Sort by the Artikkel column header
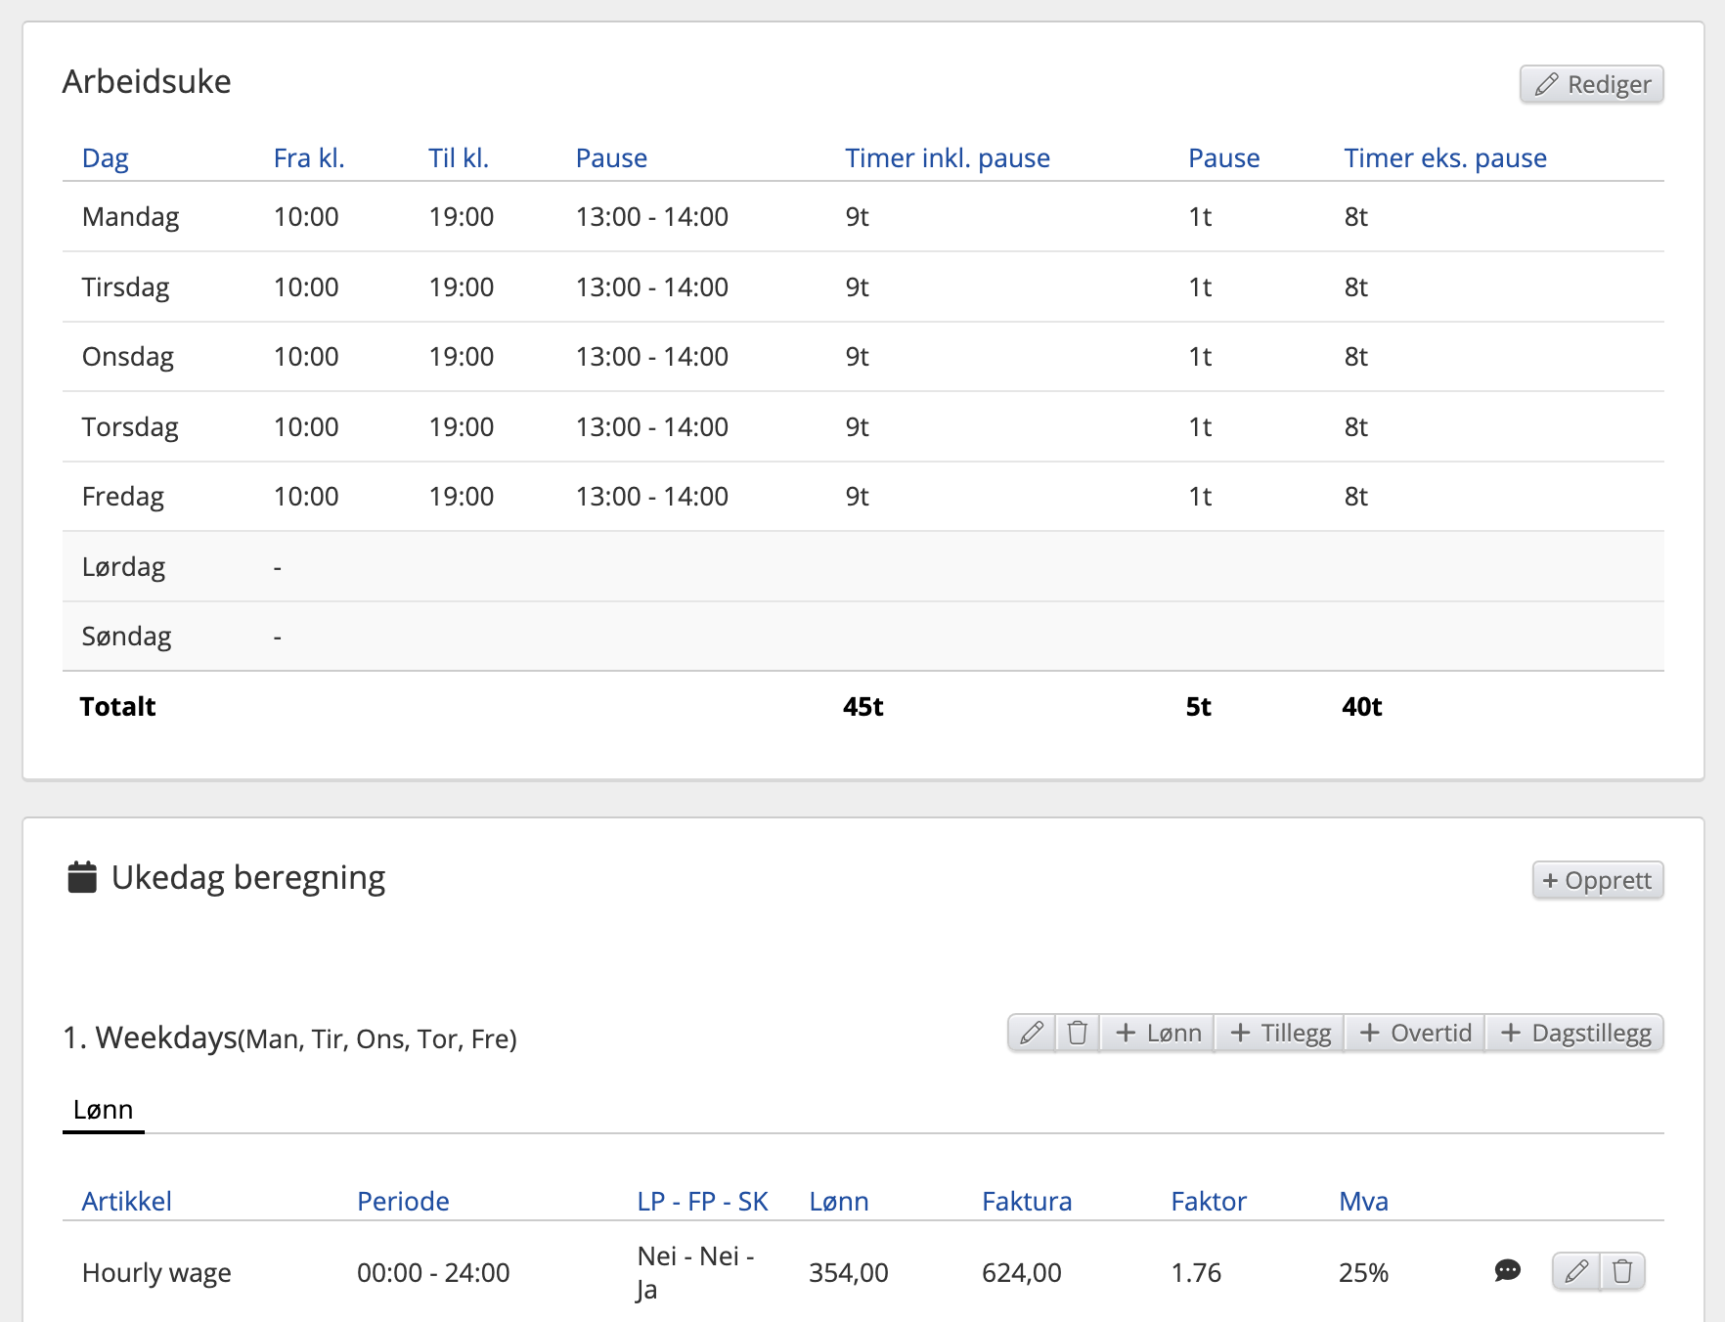This screenshot has height=1322, width=1725. [x=126, y=1201]
